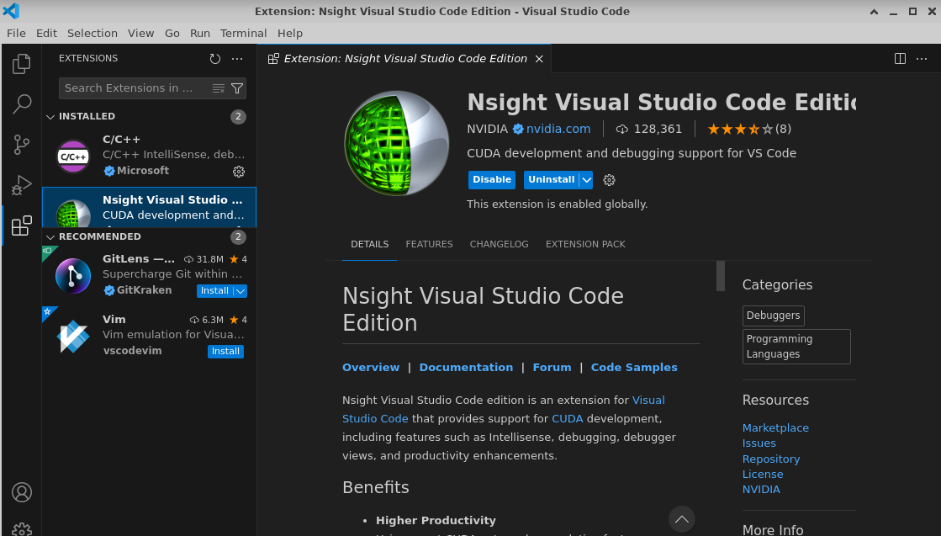Open the Repository resource link
The image size is (941, 536).
[x=771, y=459]
